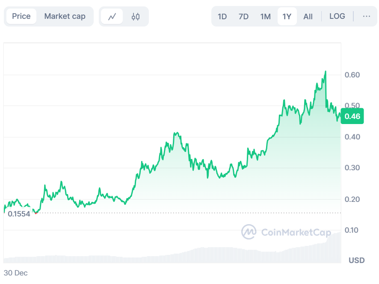Select the 1Y time range
379x284 pixels.
(x=287, y=17)
